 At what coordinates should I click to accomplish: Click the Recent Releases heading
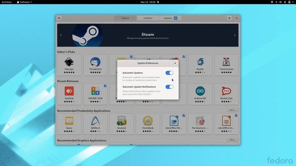pos(68,81)
